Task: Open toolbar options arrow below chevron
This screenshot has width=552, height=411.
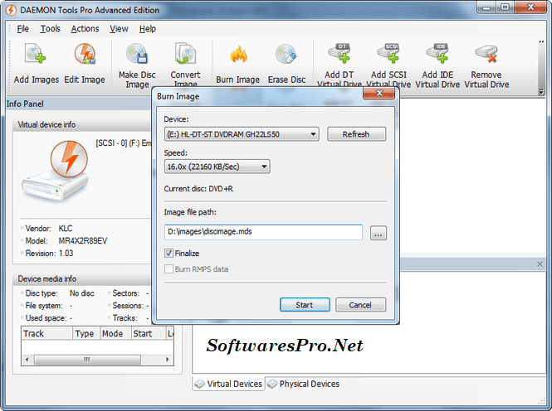Action: tap(541, 92)
